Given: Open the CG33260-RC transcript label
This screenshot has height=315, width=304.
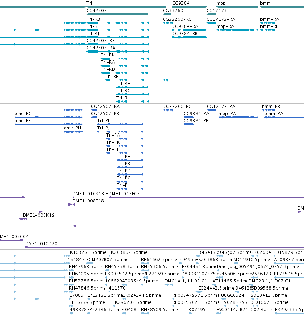Looking at the screenshot, I should tap(177, 19).
